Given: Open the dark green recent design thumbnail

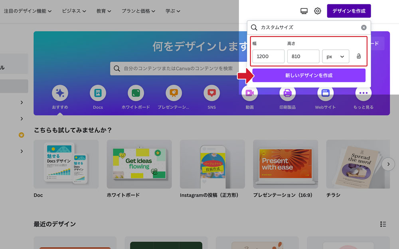Looking at the screenshot, I should [x=166, y=243].
